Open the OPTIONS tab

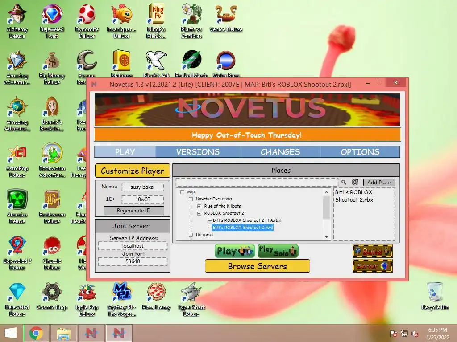click(360, 152)
